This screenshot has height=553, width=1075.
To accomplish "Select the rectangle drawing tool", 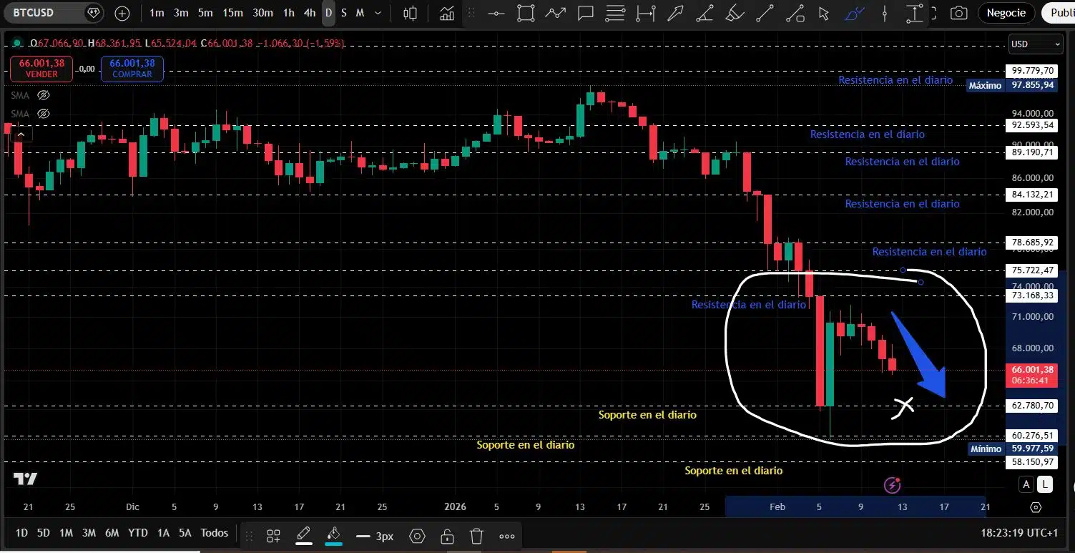I will coord(526,13).
